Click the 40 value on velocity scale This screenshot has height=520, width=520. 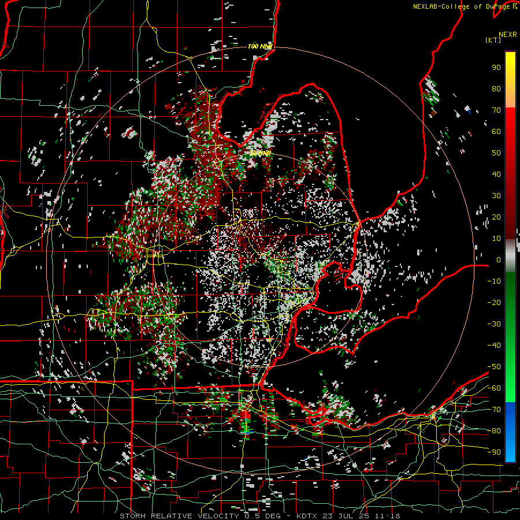click(496, 174)
